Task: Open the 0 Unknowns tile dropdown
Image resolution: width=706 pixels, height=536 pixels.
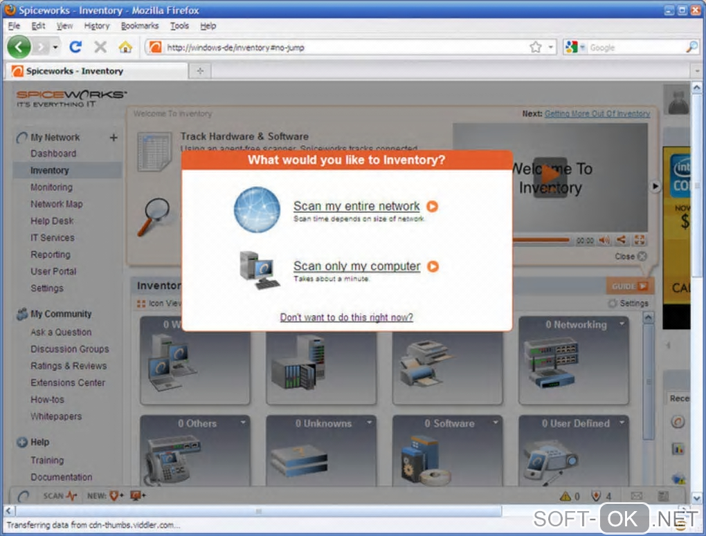Action: click(369, 422)
